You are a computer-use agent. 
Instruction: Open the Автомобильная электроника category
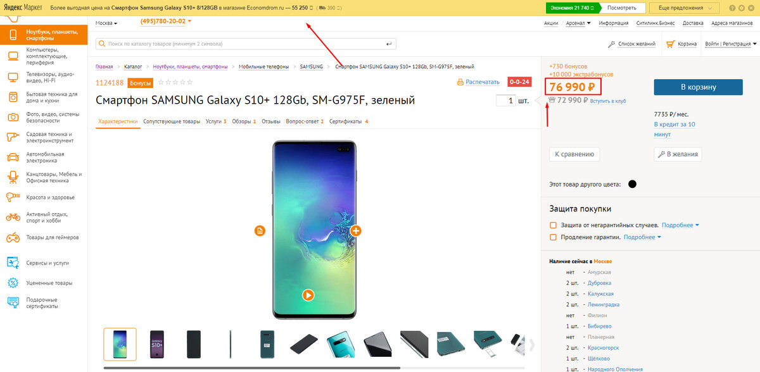(x=44, y=158)
